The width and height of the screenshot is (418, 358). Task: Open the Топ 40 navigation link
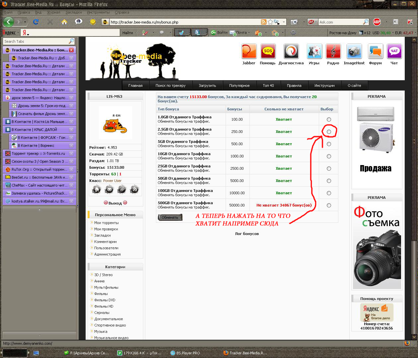[268, 86]
